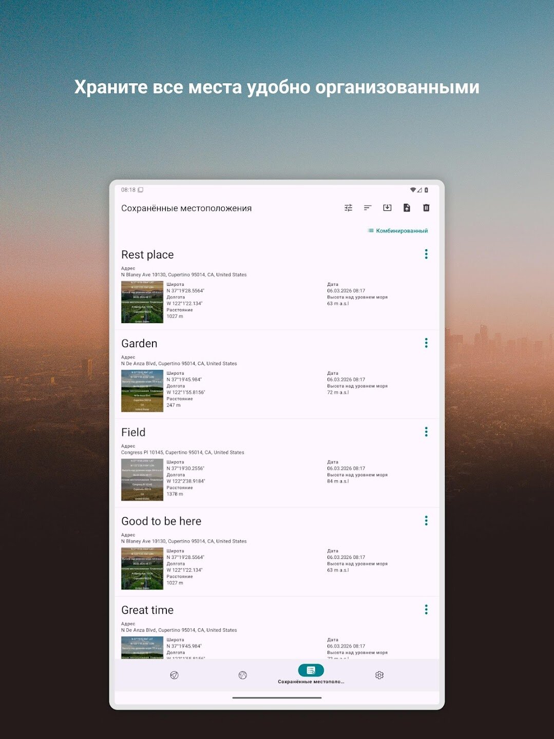This screenshot has height=739, width=554.
Task: Switch view mode via Комбинированный
Action: pos(398,231)
